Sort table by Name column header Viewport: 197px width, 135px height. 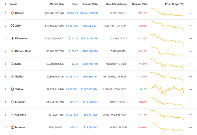click(14, 4)
